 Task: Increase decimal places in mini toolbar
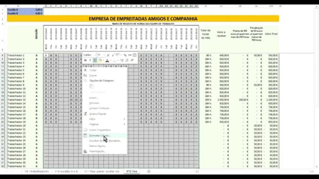[x=122, y=60]
